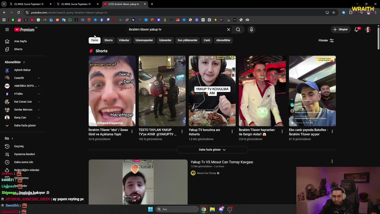Open the Windows Start button
The width and height of the screenshot is (380, 214).
(x=151, y=209)
